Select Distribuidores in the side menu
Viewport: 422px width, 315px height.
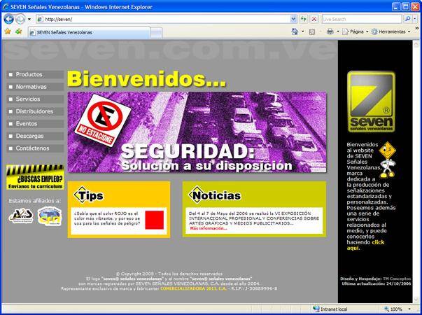pos(34,111)
